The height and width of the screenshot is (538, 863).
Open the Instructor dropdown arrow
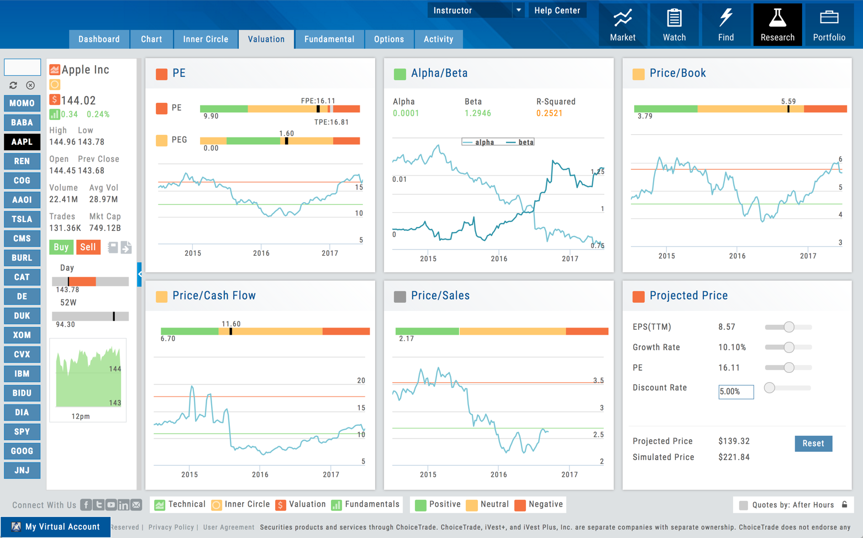(518, 10)
